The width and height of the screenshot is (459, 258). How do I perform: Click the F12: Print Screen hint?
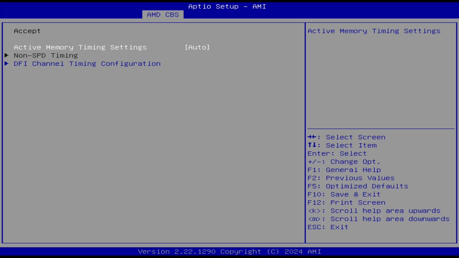(346, 203)
